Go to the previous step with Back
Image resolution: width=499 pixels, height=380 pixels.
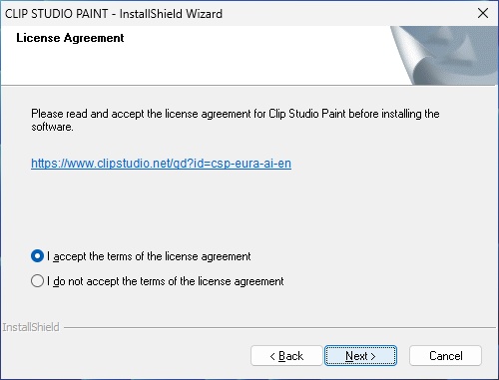coord(286,356)
